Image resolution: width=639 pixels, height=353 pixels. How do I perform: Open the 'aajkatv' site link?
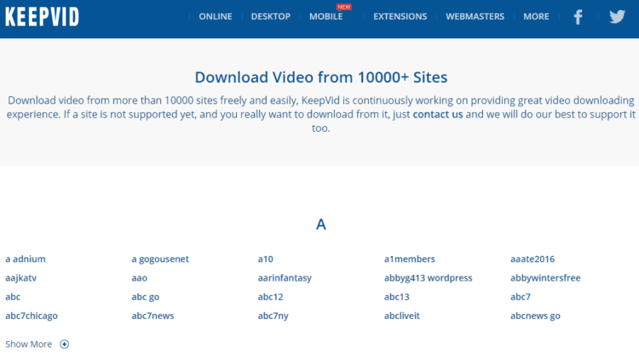click(x=20, y=278)
